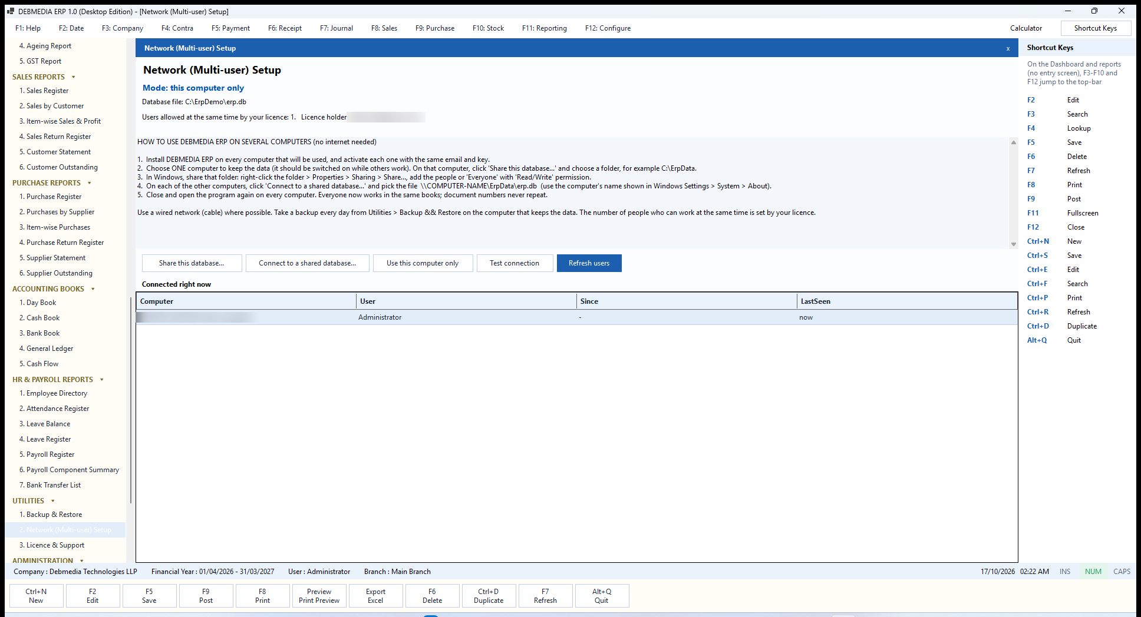Collapse the UTILITIES section arrow
This screenshot has height=617, width=1141.
(x=53, y=501)
